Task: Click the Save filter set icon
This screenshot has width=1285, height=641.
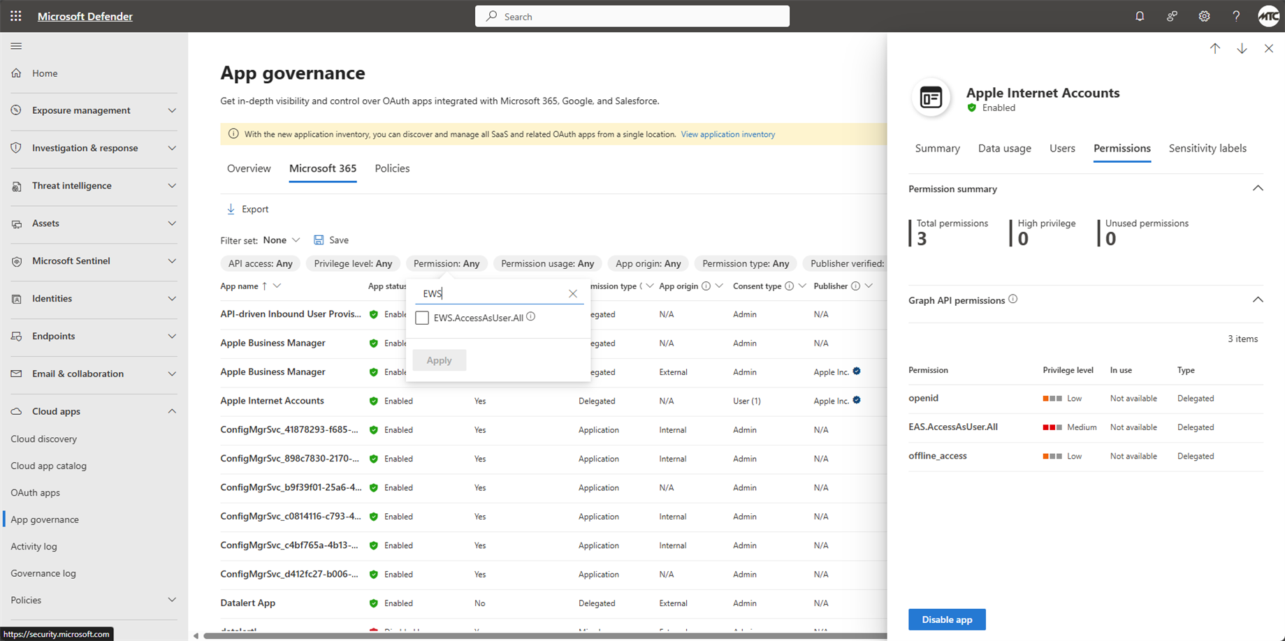Action: (319, 240)
